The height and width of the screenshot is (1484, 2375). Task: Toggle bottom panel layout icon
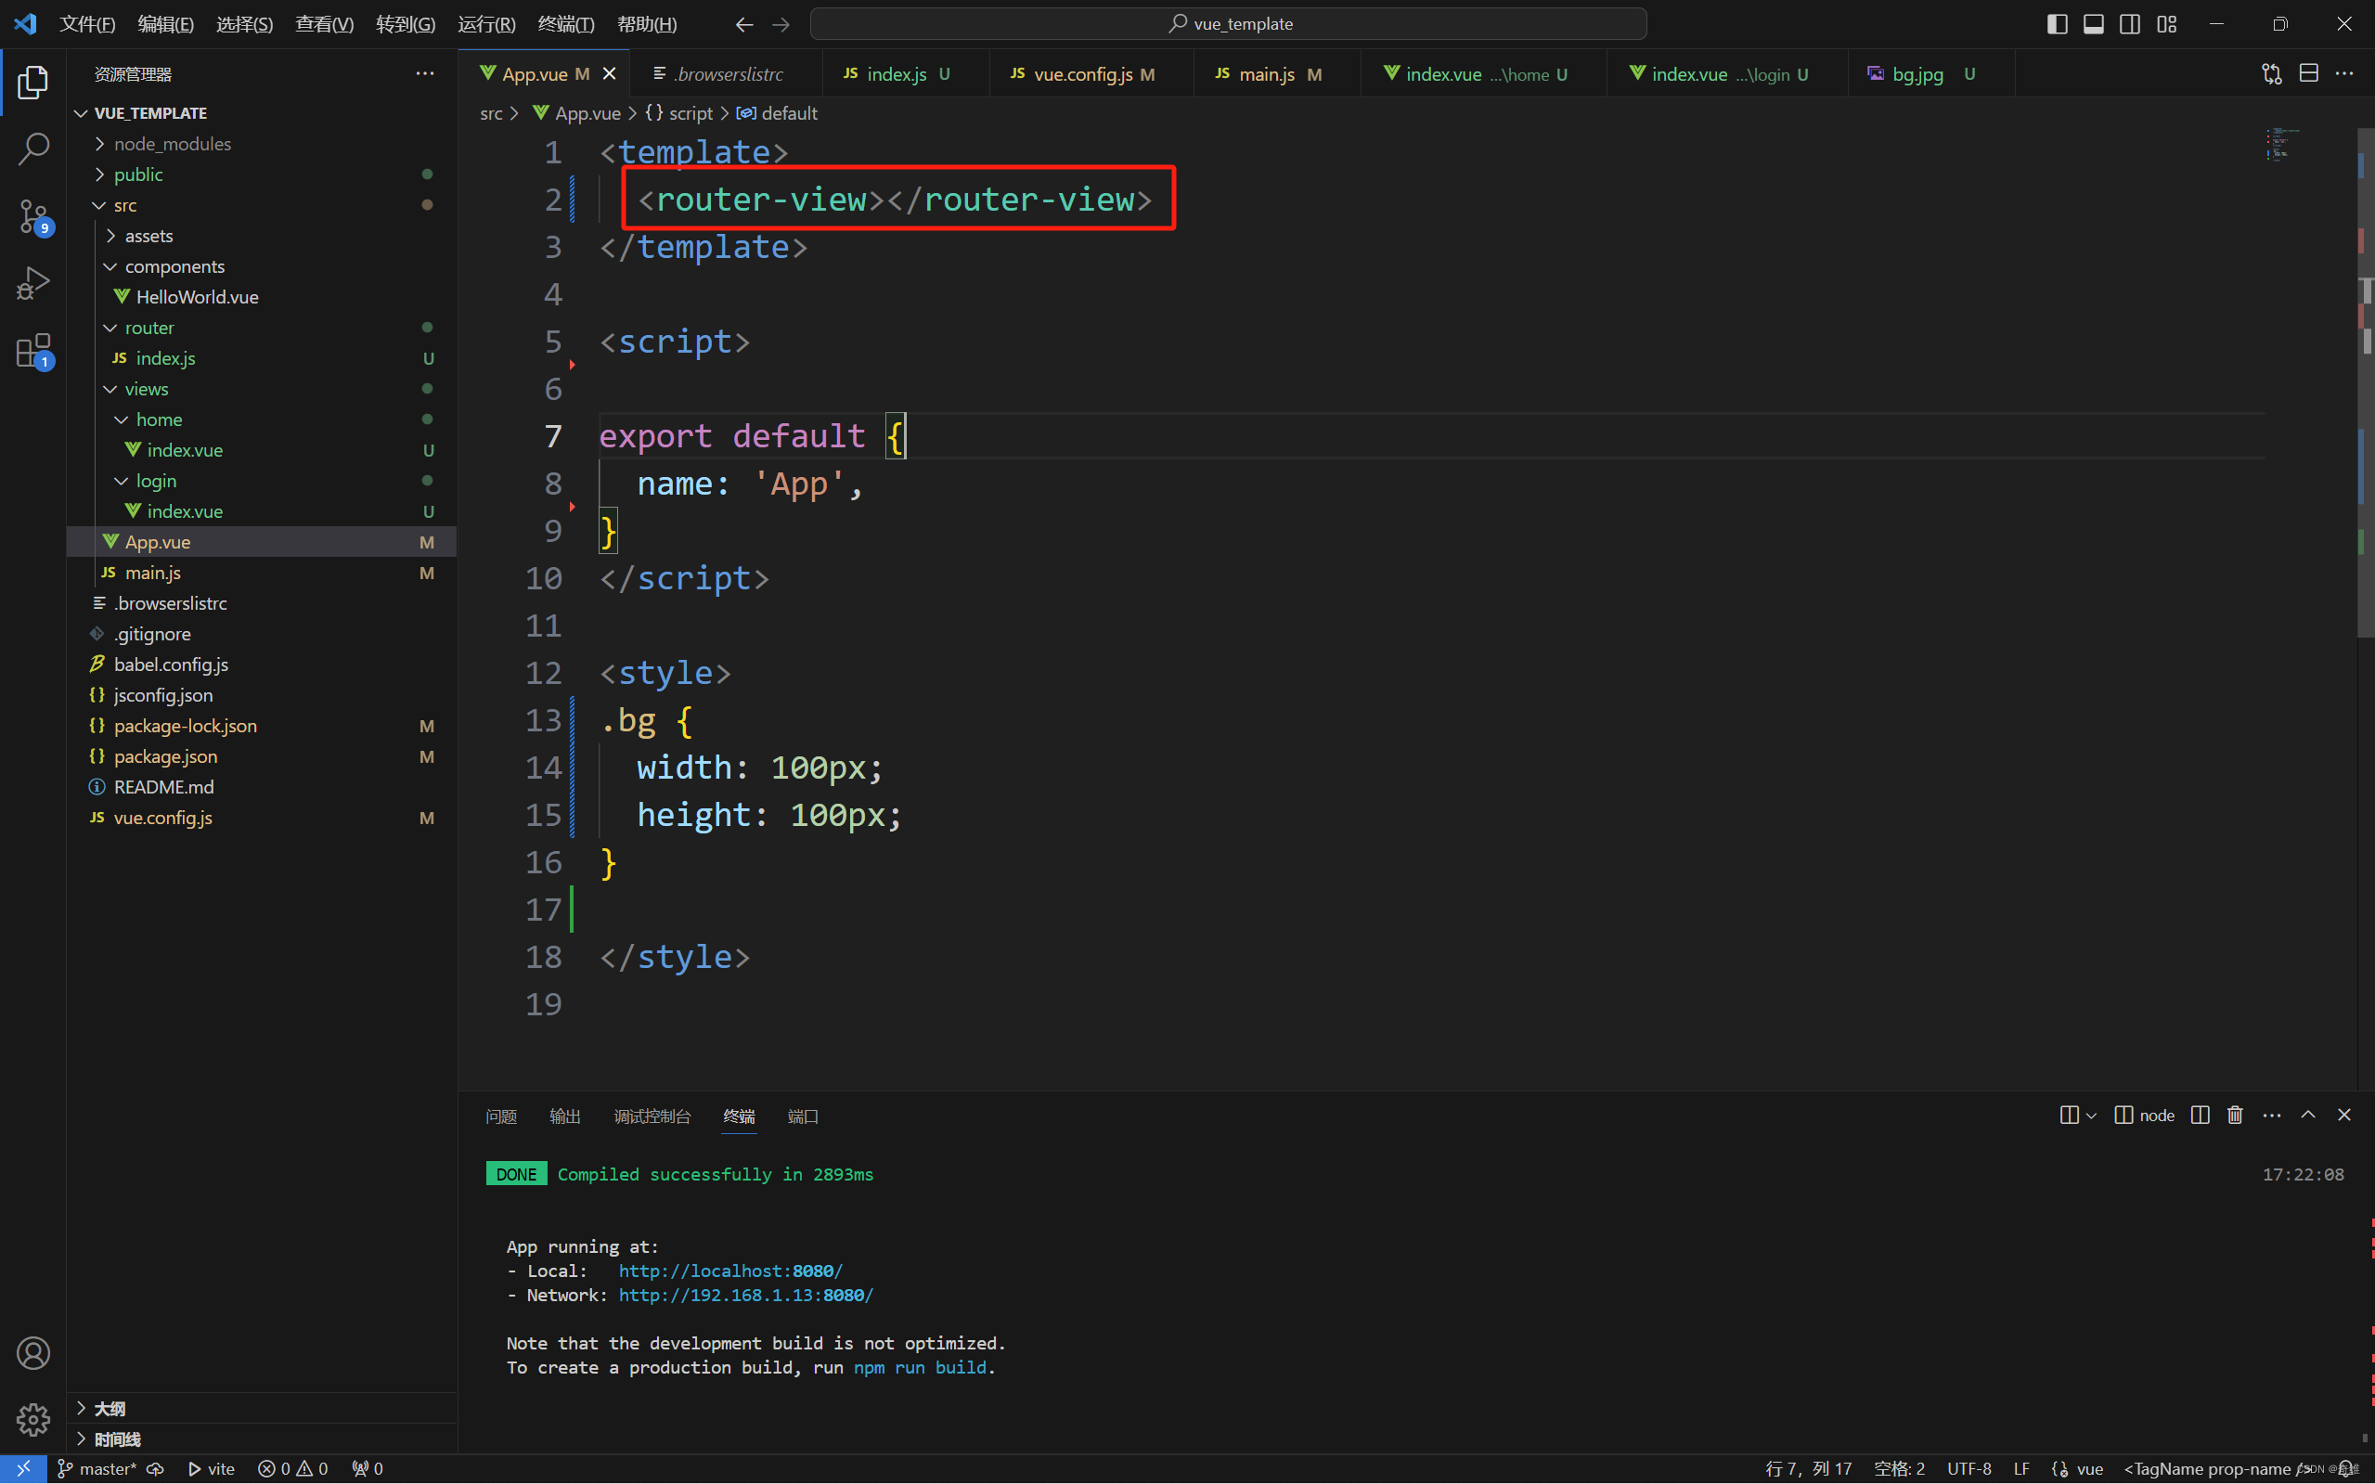point(2094,23)
